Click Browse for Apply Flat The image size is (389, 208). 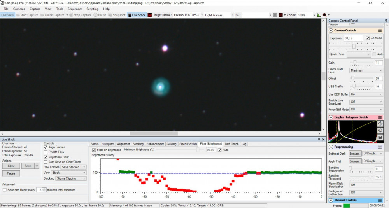355,161
